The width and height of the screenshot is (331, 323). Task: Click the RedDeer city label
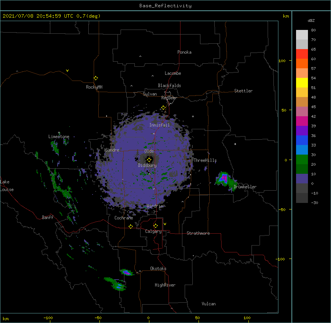(x=169, y=98)
